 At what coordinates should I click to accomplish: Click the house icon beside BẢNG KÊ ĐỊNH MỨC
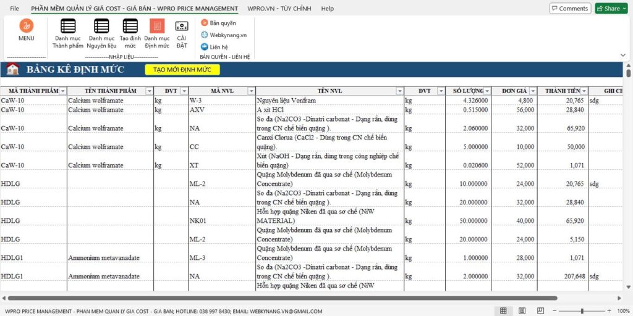12,70
